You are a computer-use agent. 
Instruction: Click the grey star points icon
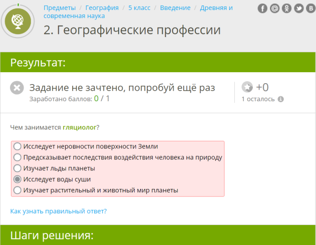pos(247,87)
